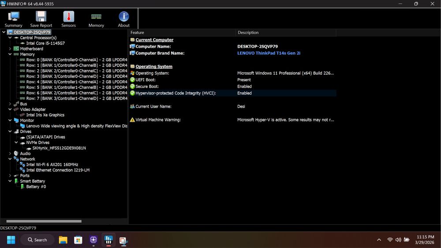Show hidden tray icons chevron
Image resolution: width=441 pixels, height=248 pixels.
[379, 240]
